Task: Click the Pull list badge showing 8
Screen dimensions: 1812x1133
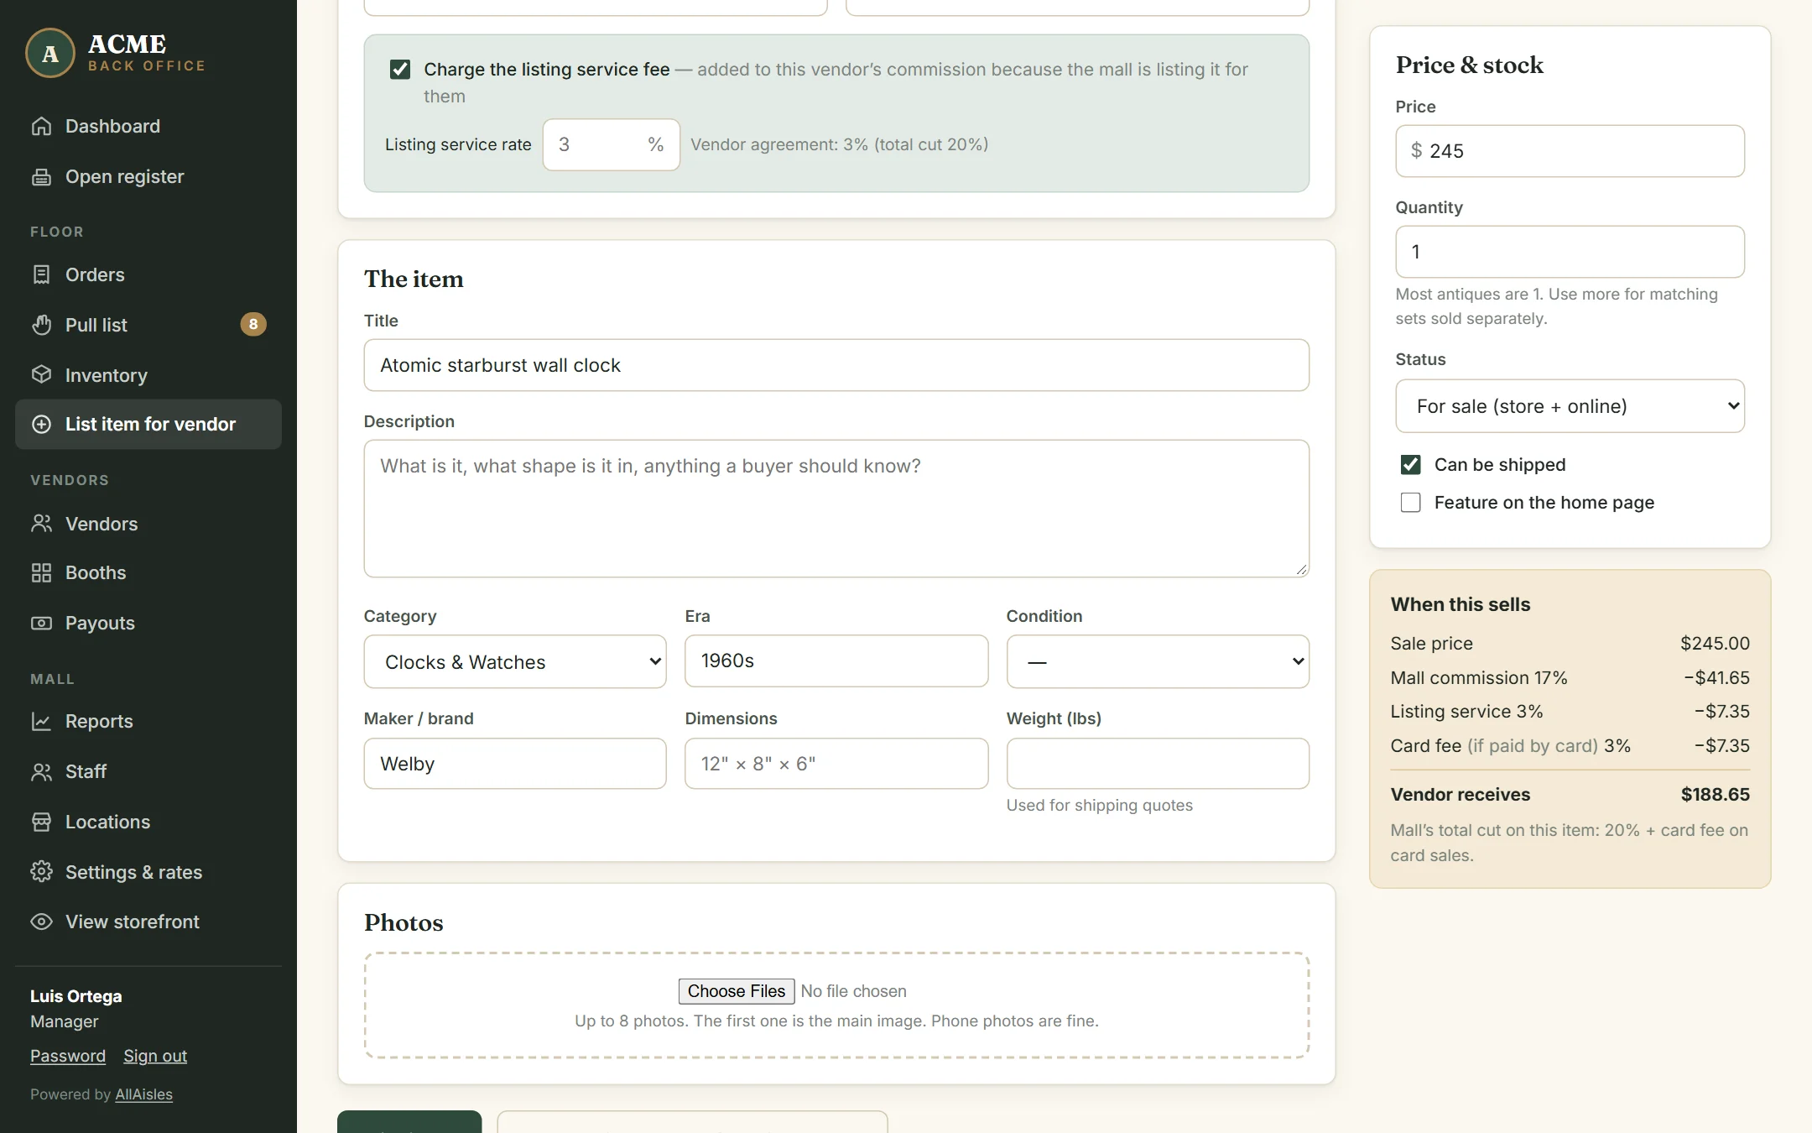Action: point(253,324)
